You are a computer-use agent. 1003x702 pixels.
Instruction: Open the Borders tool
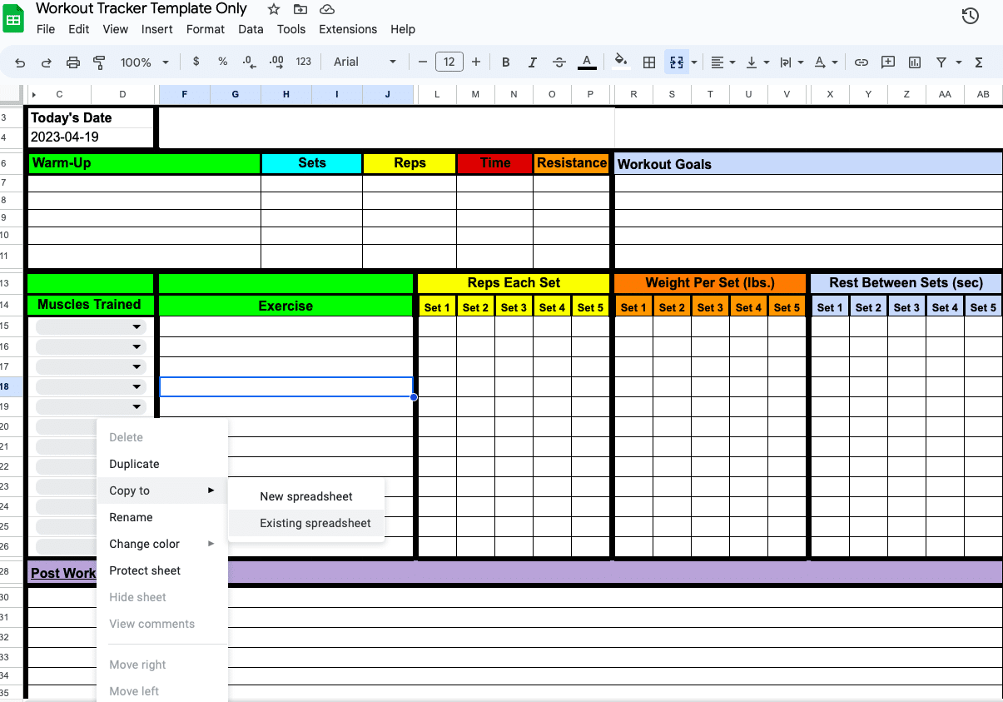coord(649,62)
